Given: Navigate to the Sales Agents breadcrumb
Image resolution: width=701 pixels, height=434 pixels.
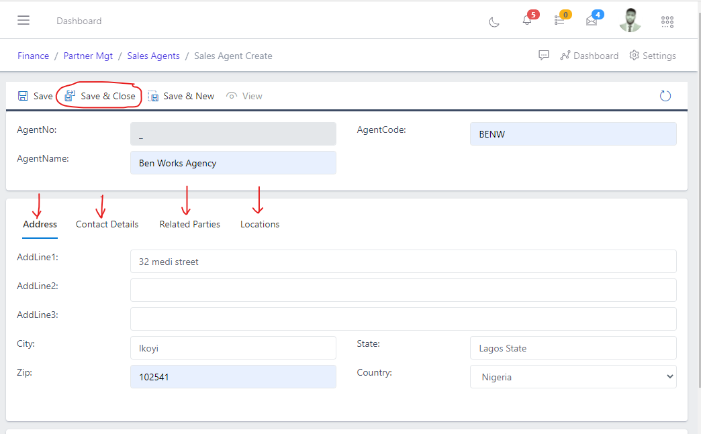Looking at the screenshot, I should [x=153, y=56].
